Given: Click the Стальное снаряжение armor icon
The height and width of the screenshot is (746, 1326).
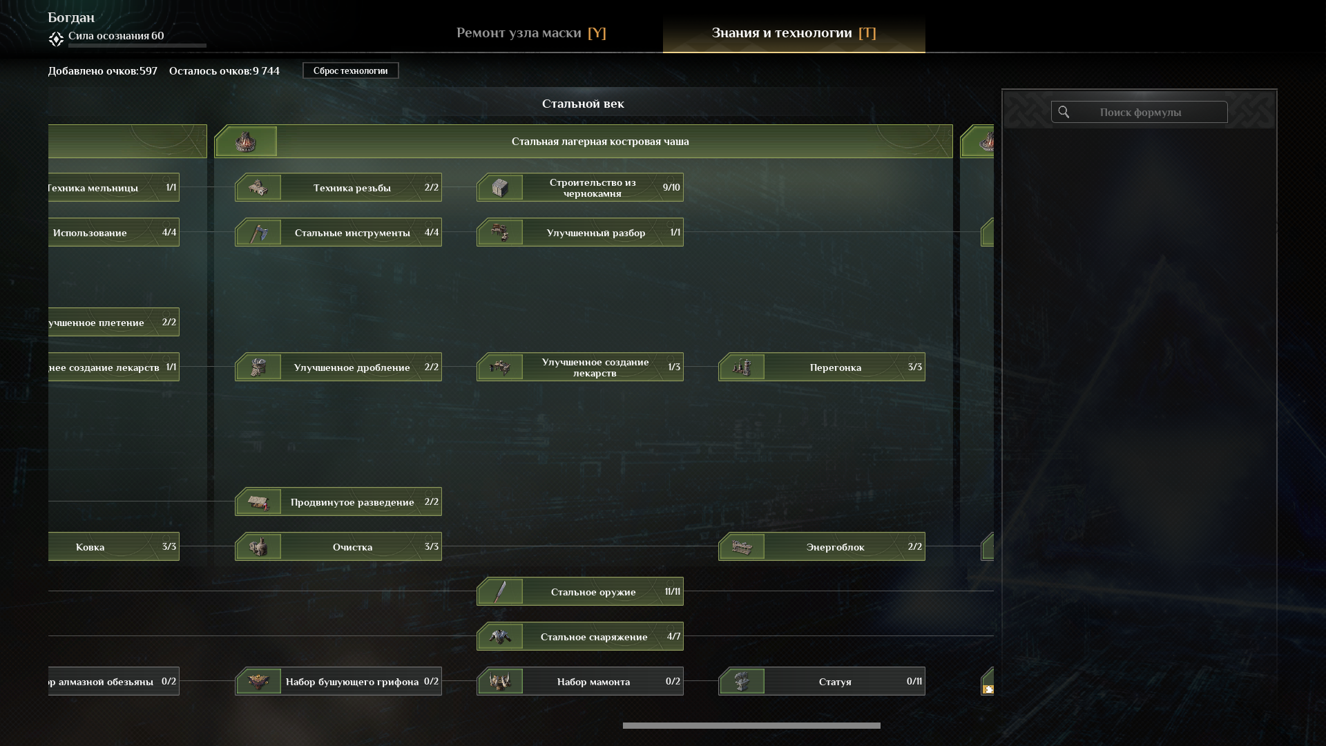Looking at the screenshot, I should (x=500, y=637).
